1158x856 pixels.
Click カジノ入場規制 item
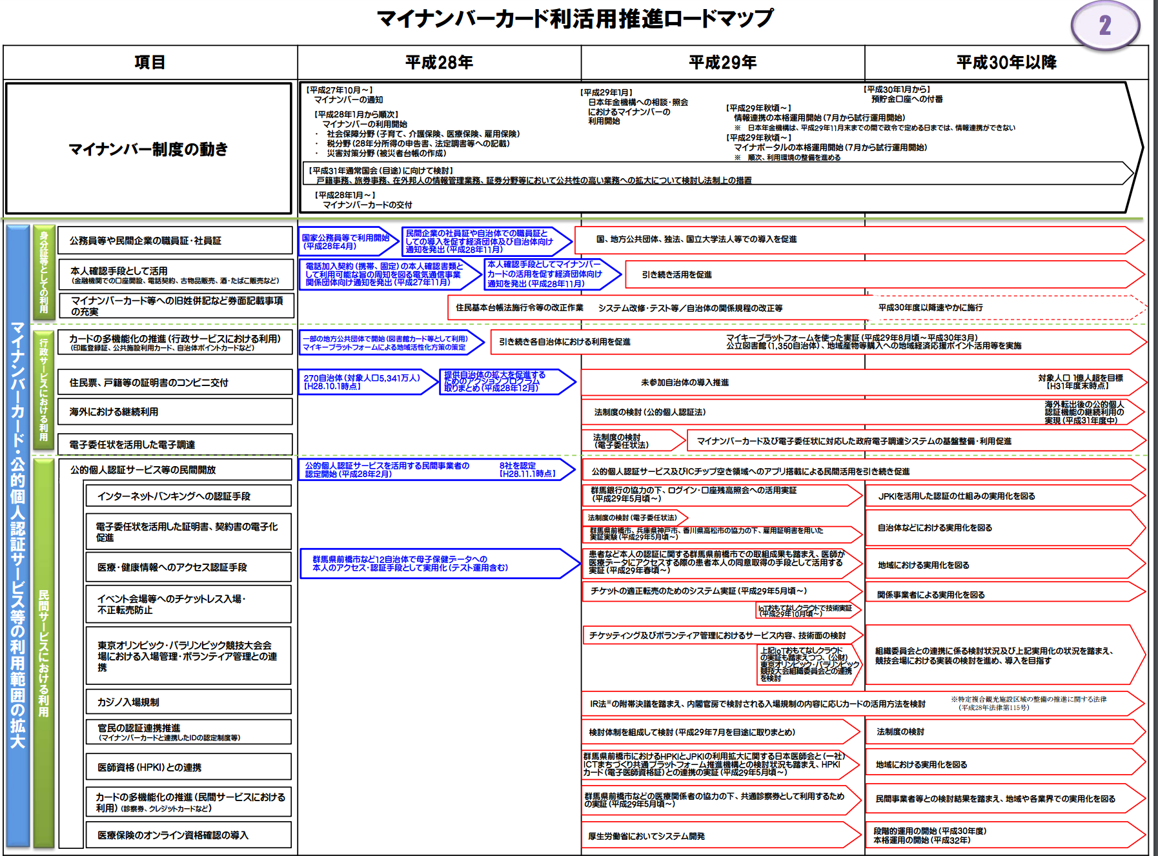click(x=188, y=702)
